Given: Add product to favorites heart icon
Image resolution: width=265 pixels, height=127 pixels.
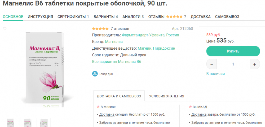Looking at the screenshot, I should 5,29.
